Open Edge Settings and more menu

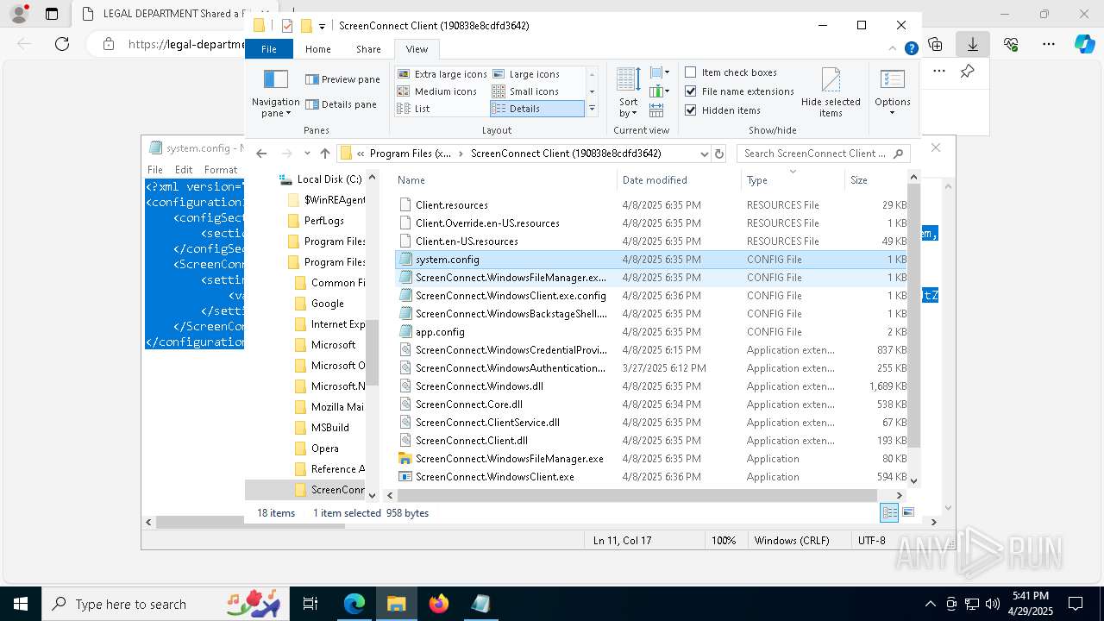pos(1049,44)
